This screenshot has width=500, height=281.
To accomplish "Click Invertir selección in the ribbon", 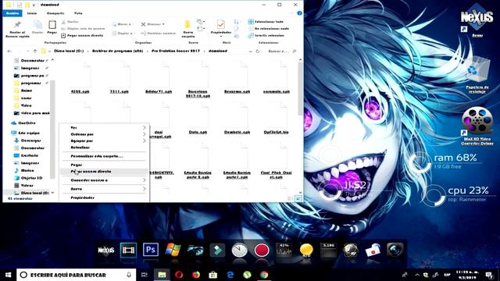I will click(266, 35).
